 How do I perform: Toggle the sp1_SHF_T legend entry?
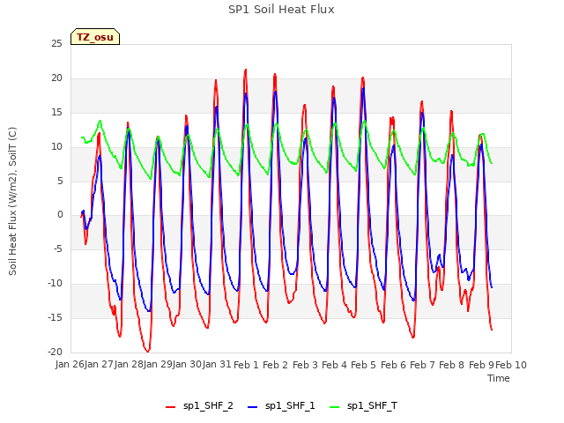point(363,406)
